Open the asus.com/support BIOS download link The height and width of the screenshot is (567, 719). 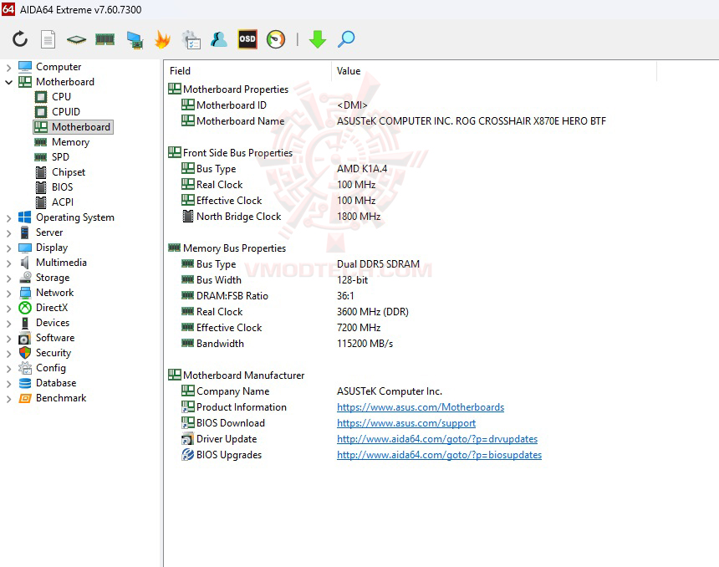[406, 423]
